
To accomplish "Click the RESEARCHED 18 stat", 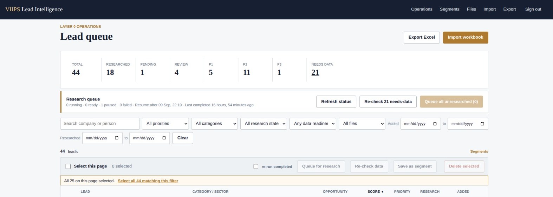I will [118, 70].
